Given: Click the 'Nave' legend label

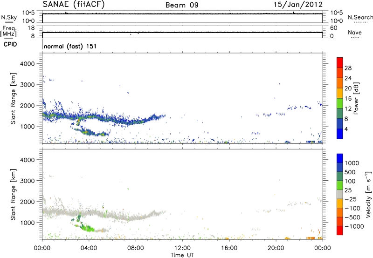Looking at the screenshot, I should (x=355, y=33).
